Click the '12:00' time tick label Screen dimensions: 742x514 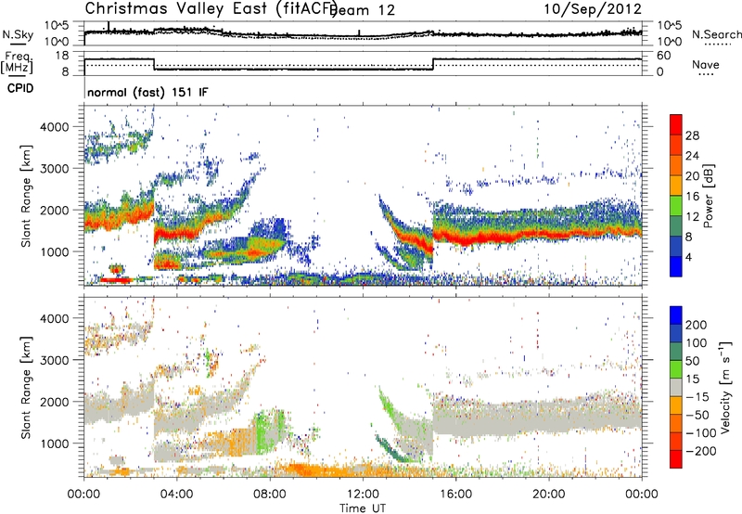coord(363,495)
